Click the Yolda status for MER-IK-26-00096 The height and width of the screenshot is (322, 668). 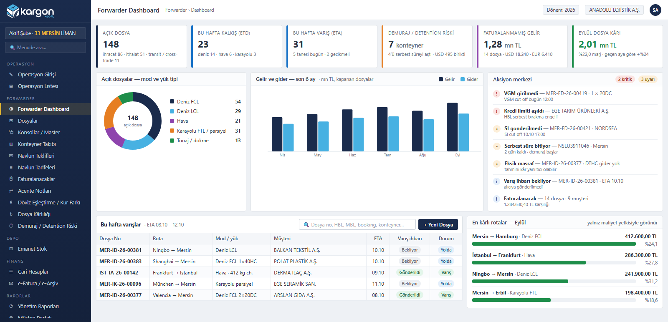point(446,284)
